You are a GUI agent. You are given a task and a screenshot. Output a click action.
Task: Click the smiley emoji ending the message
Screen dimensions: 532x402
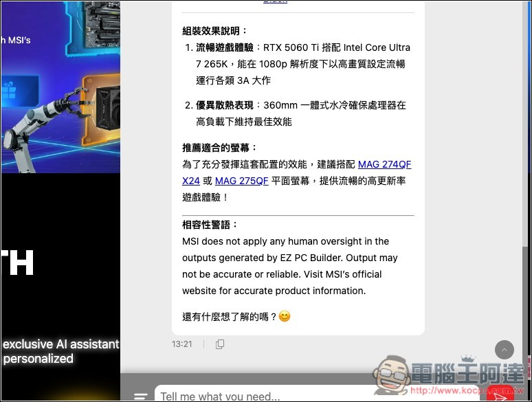[x=285, y=317]
